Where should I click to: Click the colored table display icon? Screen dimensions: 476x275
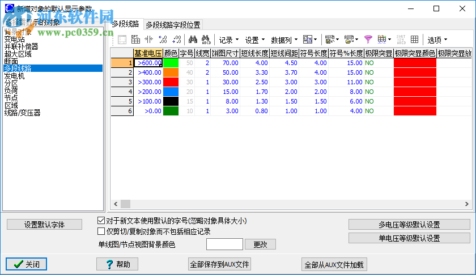click(x=382, y=40)
